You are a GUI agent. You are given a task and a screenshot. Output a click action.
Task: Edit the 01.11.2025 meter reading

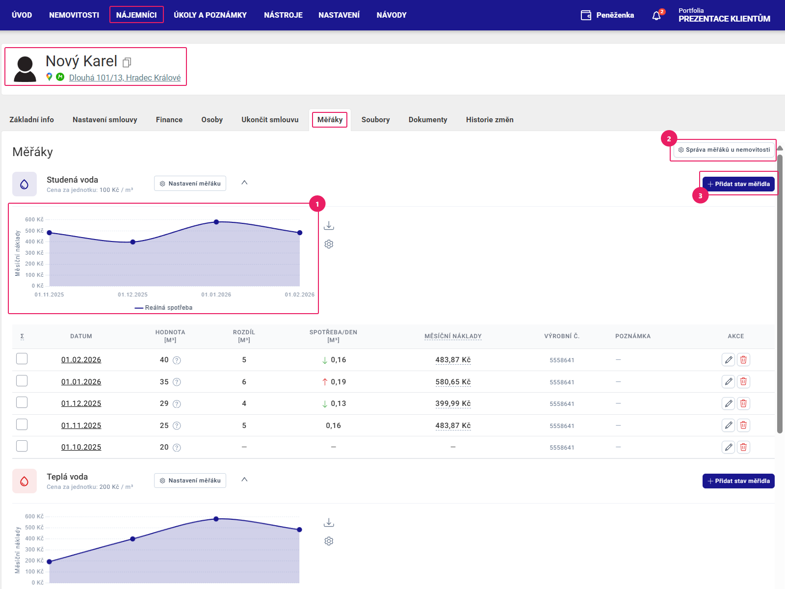[x=729, y=425]
